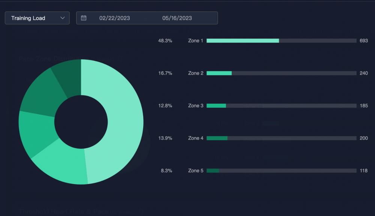Viewport: 375px width, 216px height.
Task: Click the 16.7% percentage value
Action: 165,73
